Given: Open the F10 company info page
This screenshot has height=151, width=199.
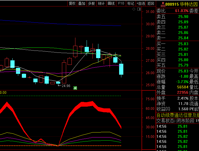Looking at the screenshot, I should 121,3.
